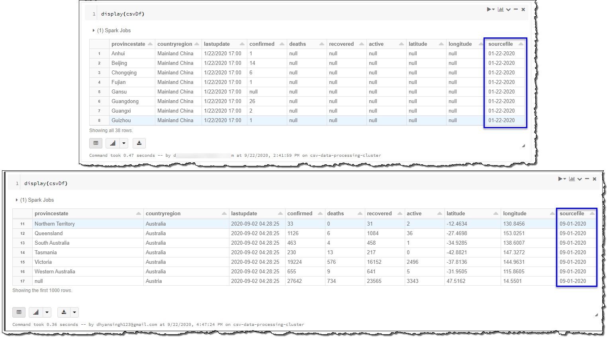Click resize handle of the bottom table
Screen dimensions: 607x339
point(596,315)
